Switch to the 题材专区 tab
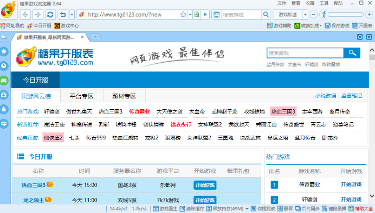 tap(124, 96)
